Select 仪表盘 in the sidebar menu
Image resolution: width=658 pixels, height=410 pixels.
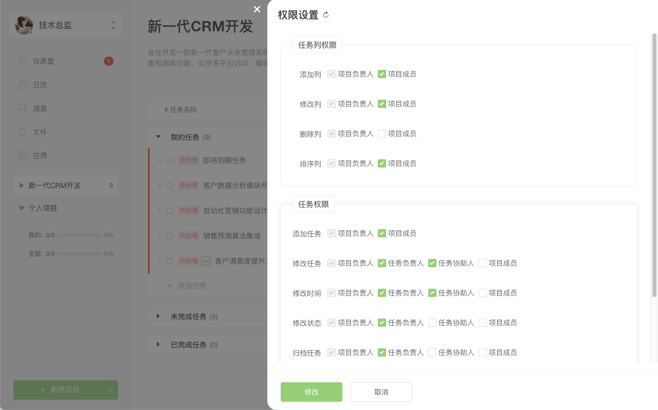[66, 61]
